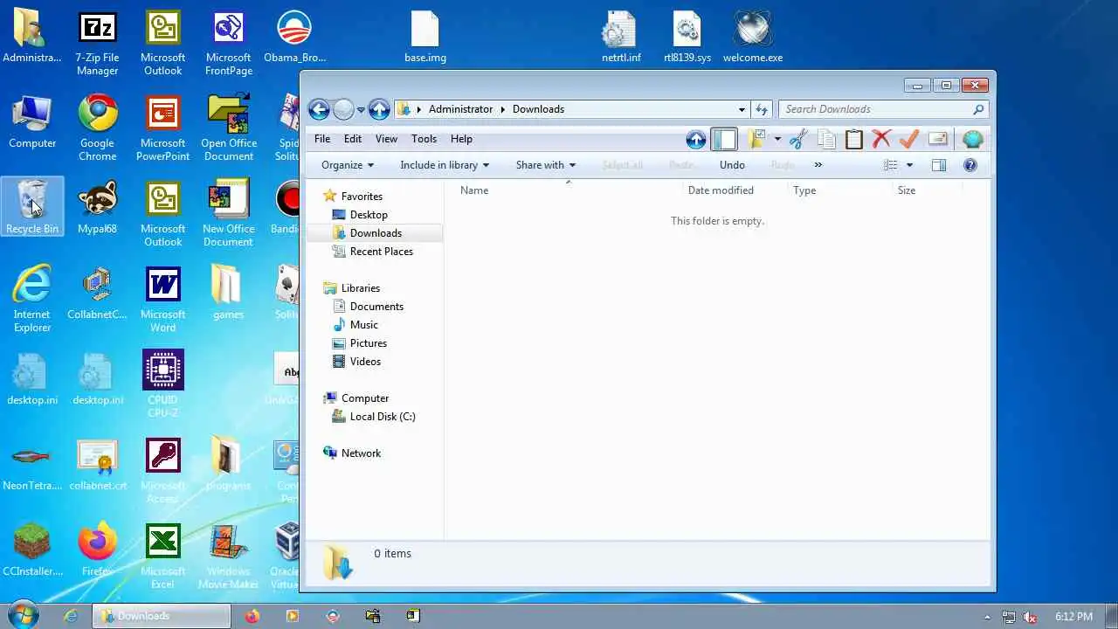Screen dimensions: 1118x629
Task: Open the View menu
Action: [386, 139]
